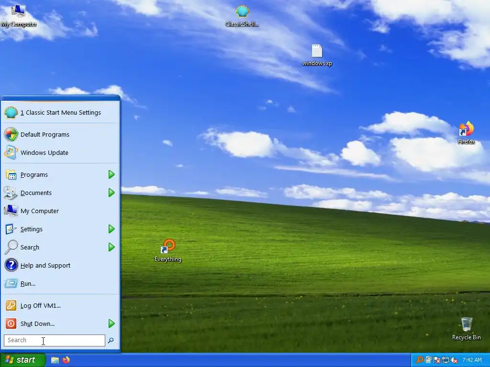Screen dimensions: 490x367
Task: Open the network connection tray icon
Action: pos(445,360)
